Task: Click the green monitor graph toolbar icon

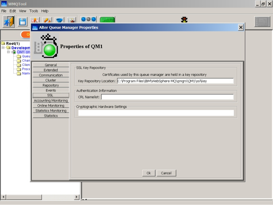Action: tap(107, 20)
